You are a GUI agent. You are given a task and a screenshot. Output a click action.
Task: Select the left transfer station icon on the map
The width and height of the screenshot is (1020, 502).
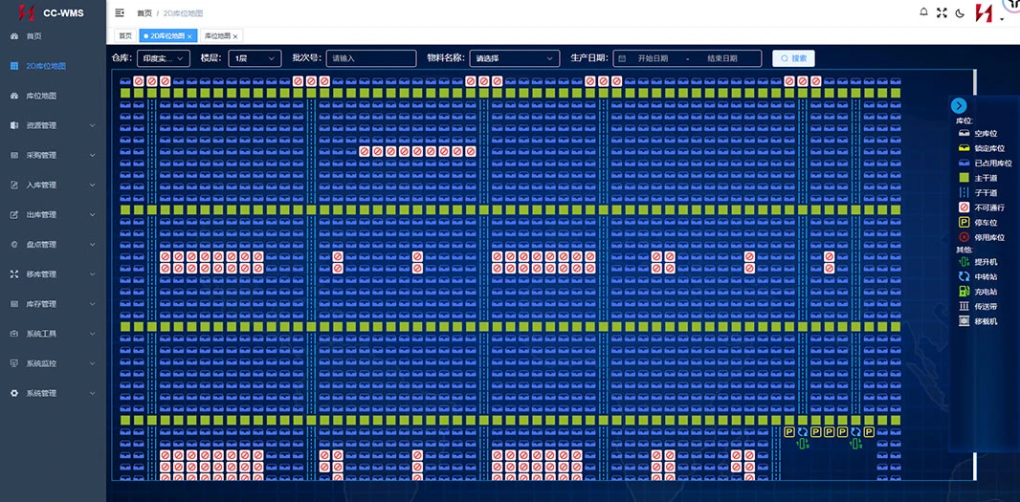(x=803, y=432)
